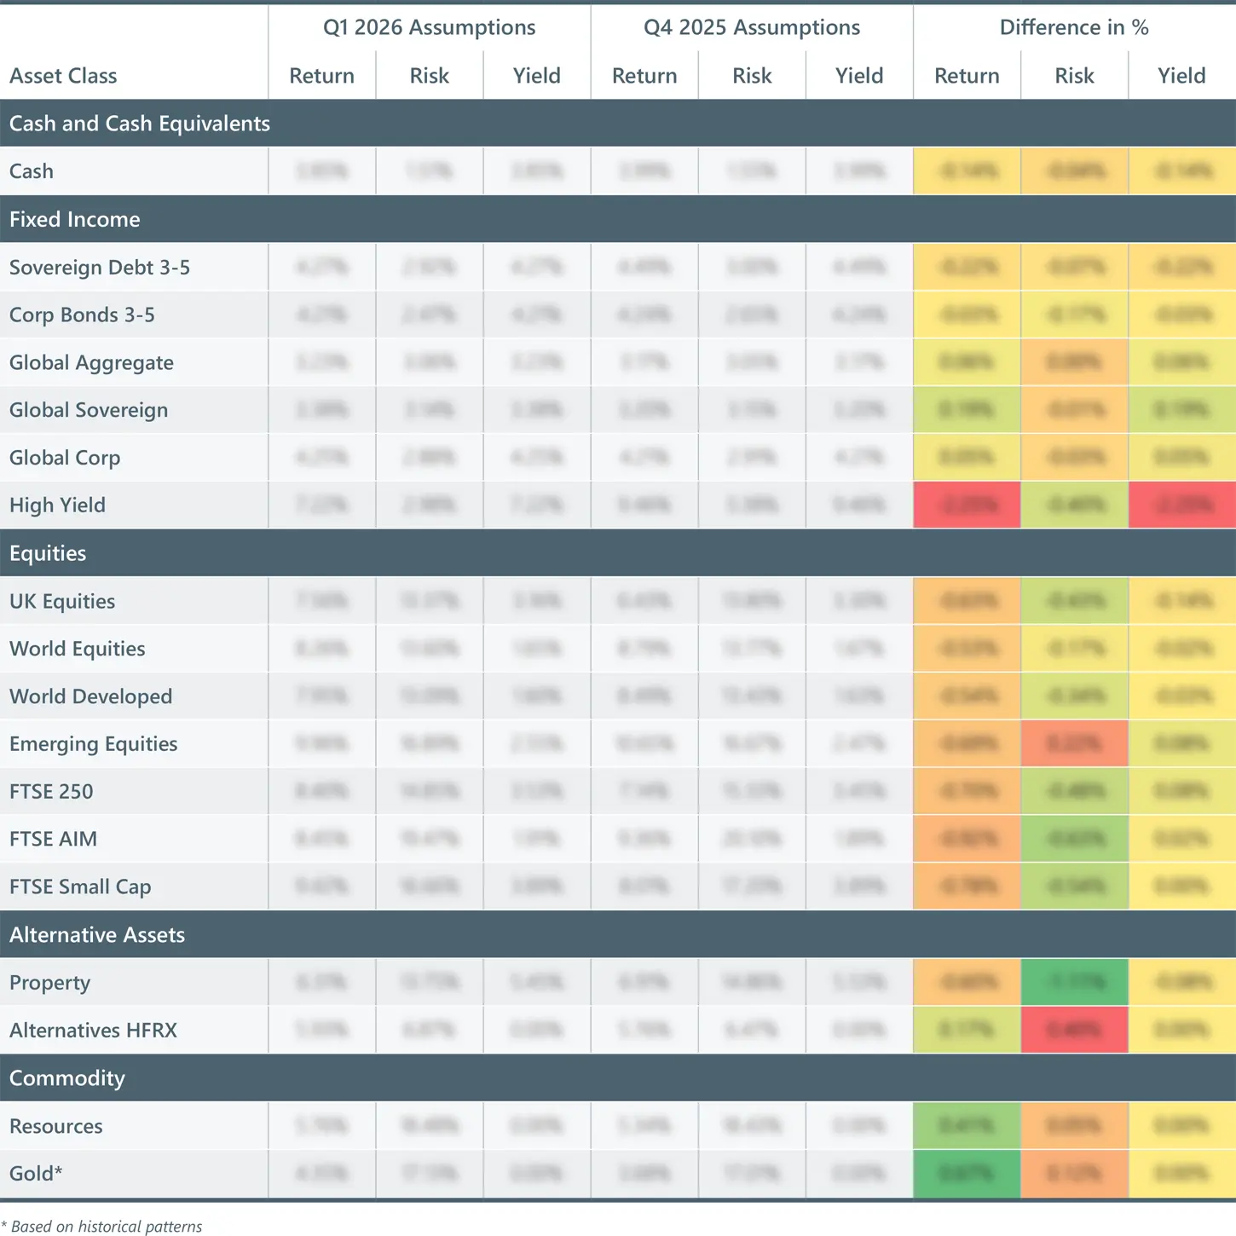Image resolution: width=1236 pixels, height=1236 pixels.
Task: Click the red High Yield Return difference cell
Action: tap(967, 505)
